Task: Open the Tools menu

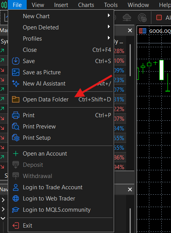Action: 111,5
